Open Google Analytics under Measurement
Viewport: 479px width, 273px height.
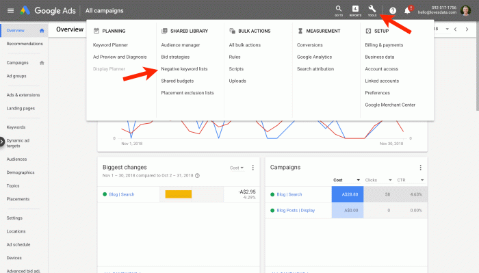coord(314,57)
